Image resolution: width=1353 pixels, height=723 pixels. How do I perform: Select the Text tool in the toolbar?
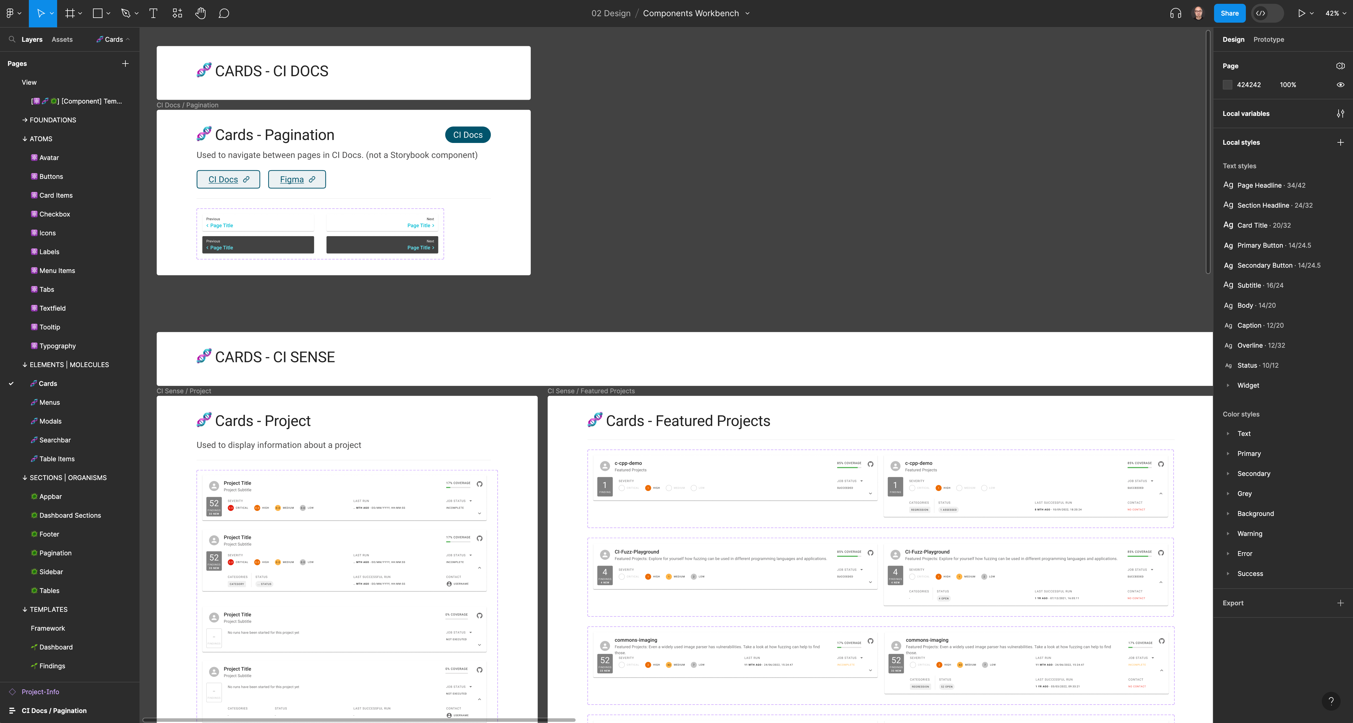point(153,13)
